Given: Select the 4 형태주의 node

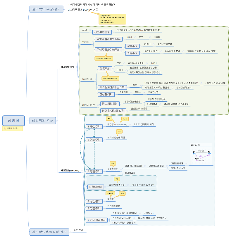Looking at the screenshot, I should [95, 187].
